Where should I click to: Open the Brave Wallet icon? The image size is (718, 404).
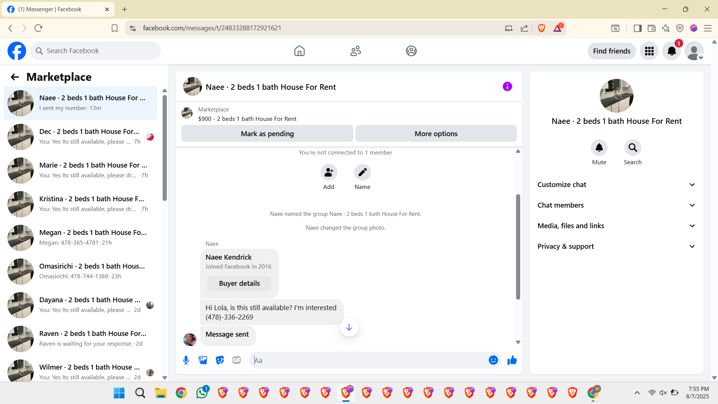click(651, 28)
